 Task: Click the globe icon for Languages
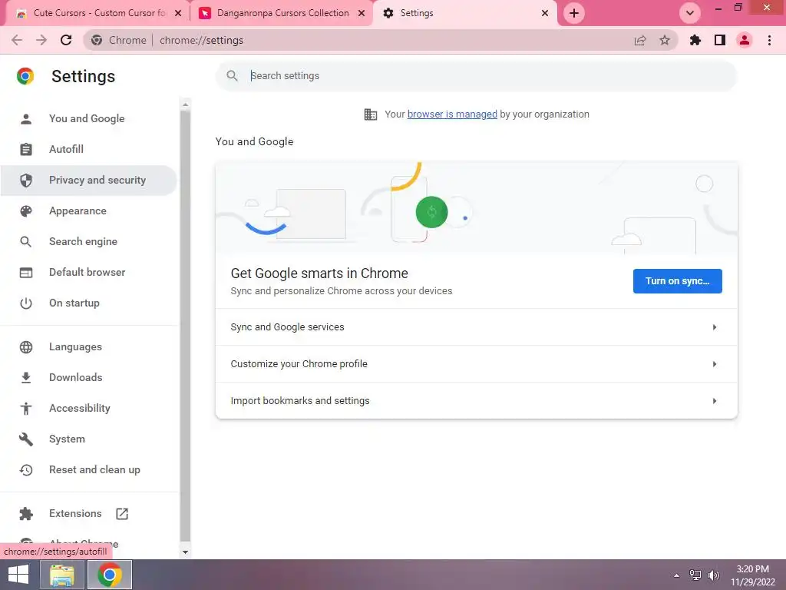click(x=26, y=346)
